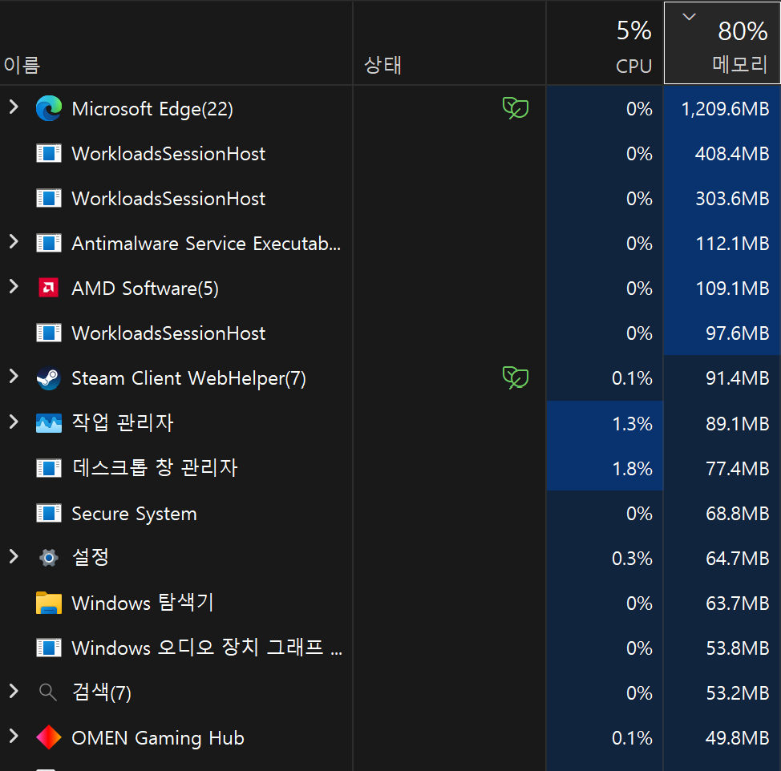Click the 112.1MB memory value
Viewport: 781px width, 771px height.
tap(732, 244)
